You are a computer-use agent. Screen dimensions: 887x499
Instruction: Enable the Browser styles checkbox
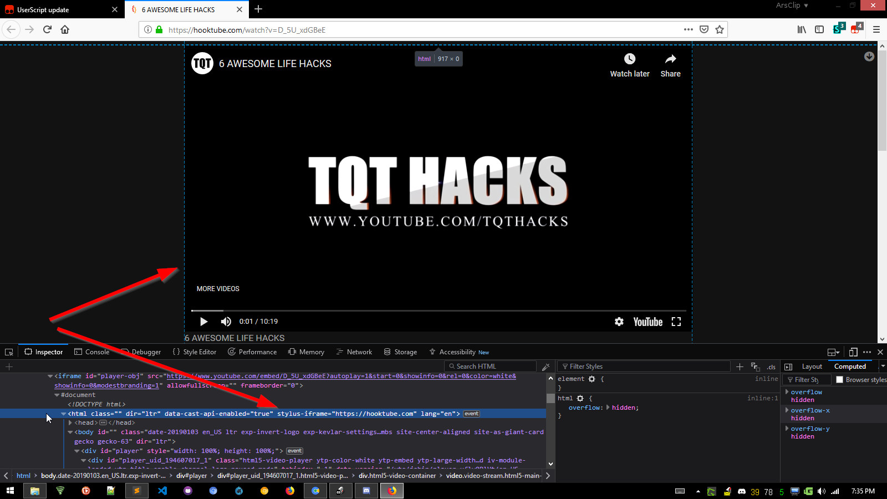pos(839,379)
